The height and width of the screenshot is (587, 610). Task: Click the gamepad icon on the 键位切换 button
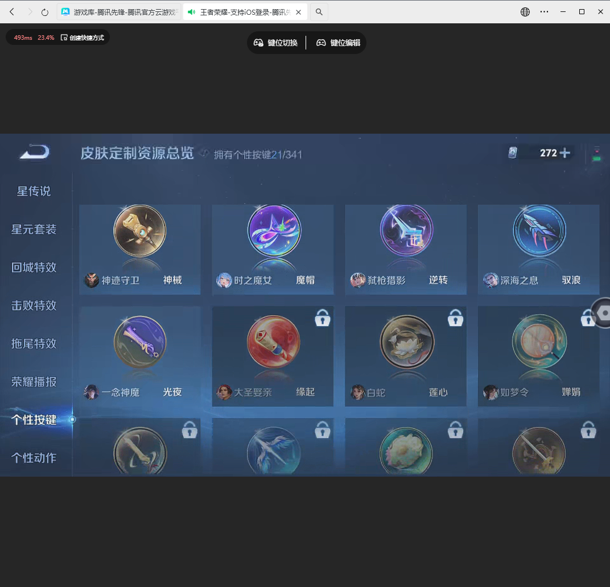[259, 42]
